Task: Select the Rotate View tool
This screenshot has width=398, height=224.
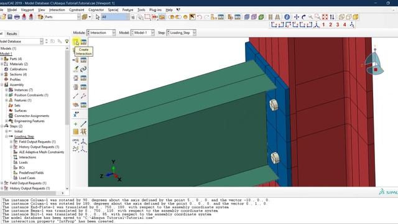Action: [303, 17]
